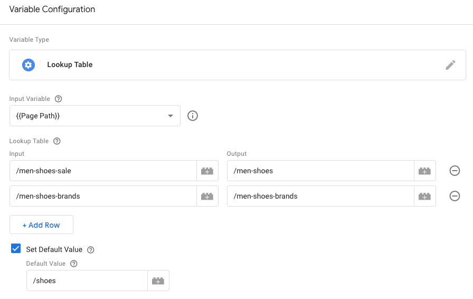Viewport: 473px width, 299px height.
Task: Open the {{Page Path}} input variable dropdown
Action: point(94,116)
